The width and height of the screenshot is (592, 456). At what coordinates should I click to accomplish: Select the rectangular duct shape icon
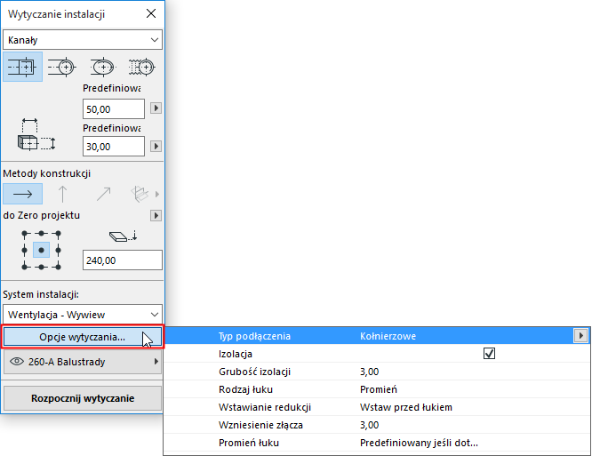(22, 68)
